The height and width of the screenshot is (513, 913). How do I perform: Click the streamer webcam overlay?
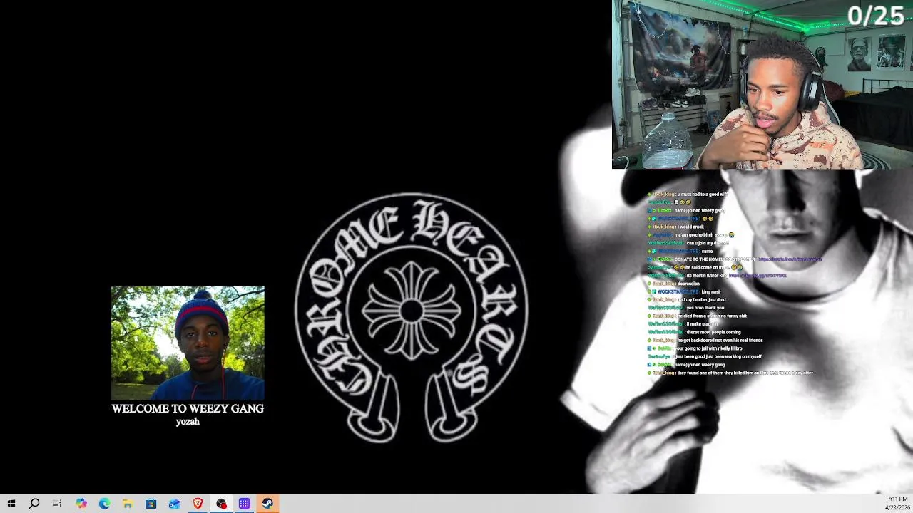click(x=762, y=84)
